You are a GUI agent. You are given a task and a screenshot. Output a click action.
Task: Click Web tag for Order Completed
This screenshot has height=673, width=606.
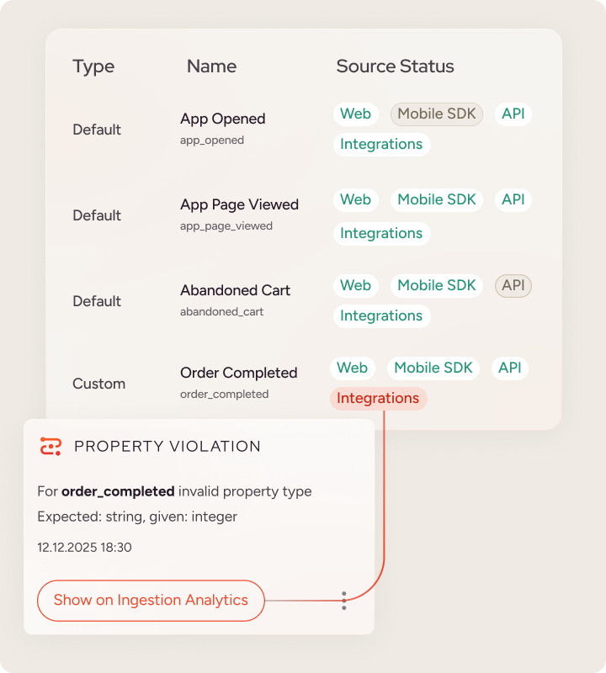pyautogui.click(x=352, y=368)
